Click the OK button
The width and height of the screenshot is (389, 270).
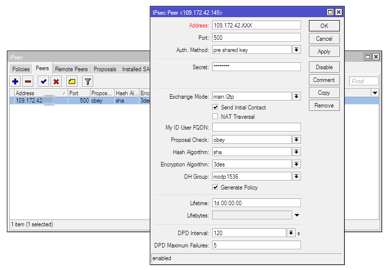click(324, 26)
